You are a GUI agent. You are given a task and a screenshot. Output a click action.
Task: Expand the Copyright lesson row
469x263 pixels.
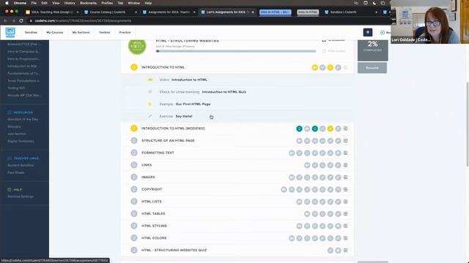pos(345,189)
